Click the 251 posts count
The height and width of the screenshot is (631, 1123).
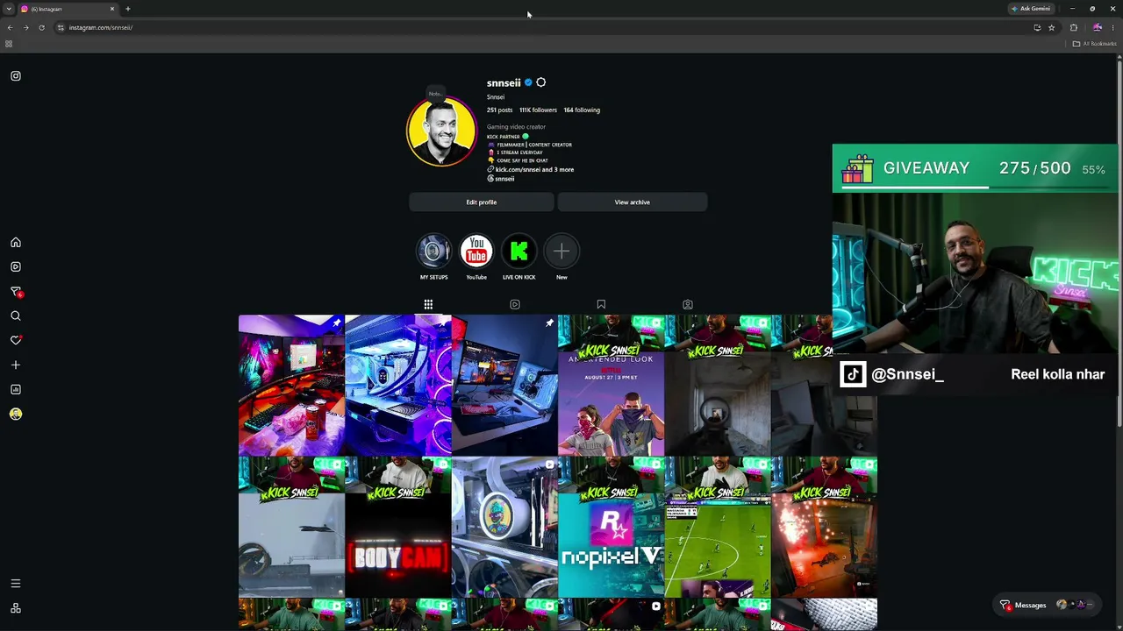click(x=500, y=110)
